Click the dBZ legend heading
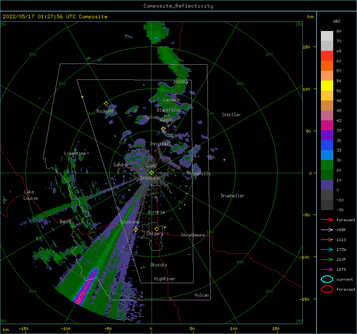The image size is (357, 334). click(336, 21)
